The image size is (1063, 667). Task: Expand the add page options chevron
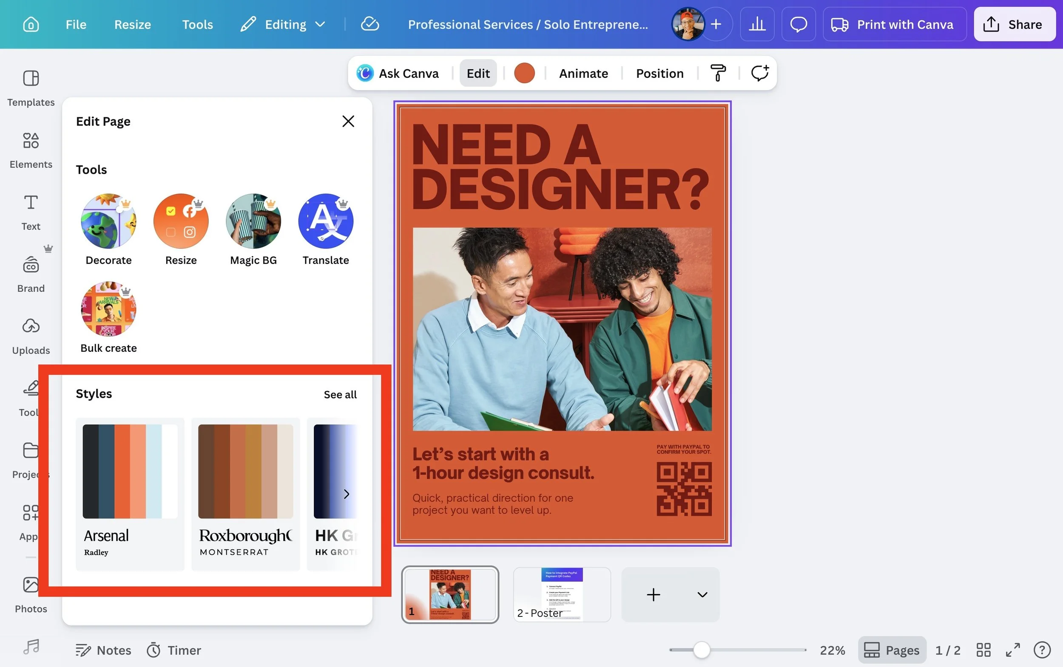[x=702, y=595]
